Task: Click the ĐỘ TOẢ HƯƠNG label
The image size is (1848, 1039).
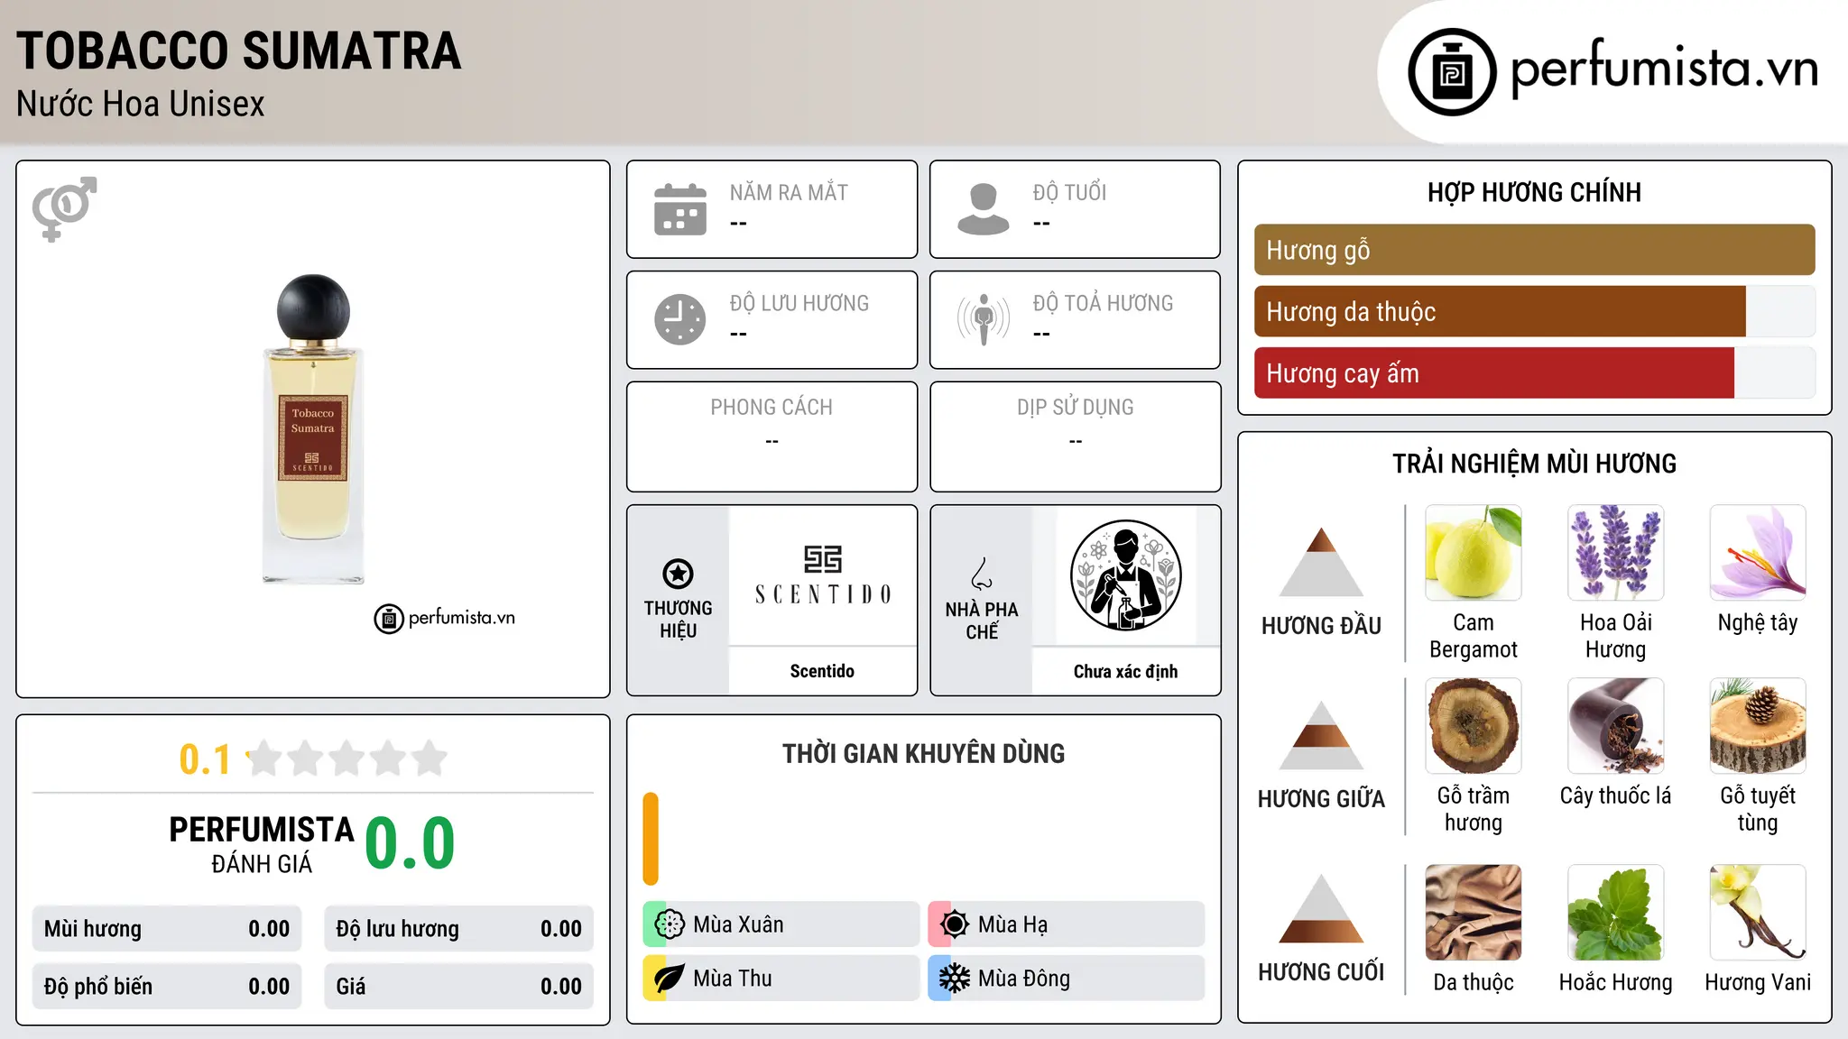Action: click(x=1103, y=303)
